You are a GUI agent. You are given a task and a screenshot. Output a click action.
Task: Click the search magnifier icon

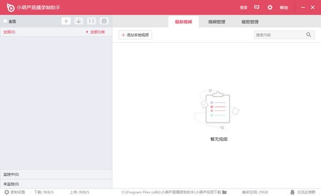[309, 35]
